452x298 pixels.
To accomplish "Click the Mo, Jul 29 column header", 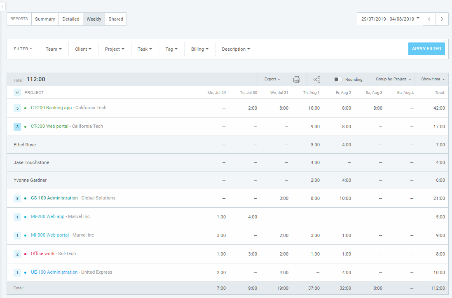I will (216, 93).
